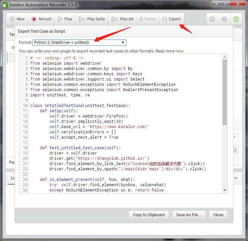Image resolution: width=248 pixels, height=241 pixels.
Task: Click the base_url katalon.com line
Action: pos(99,127)
